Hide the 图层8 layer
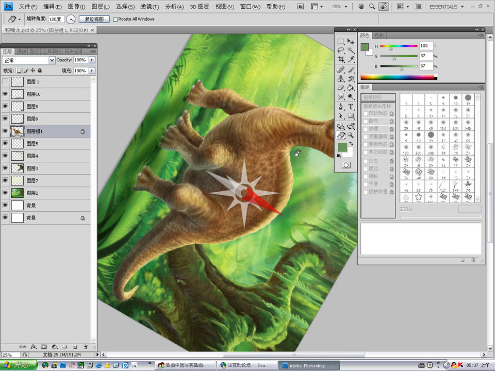 5,106
